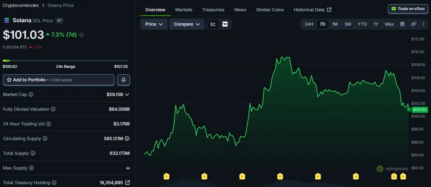Select the 1Y time range
The height and width of the screenshot is (187, 431).
[x=376, y=24]
